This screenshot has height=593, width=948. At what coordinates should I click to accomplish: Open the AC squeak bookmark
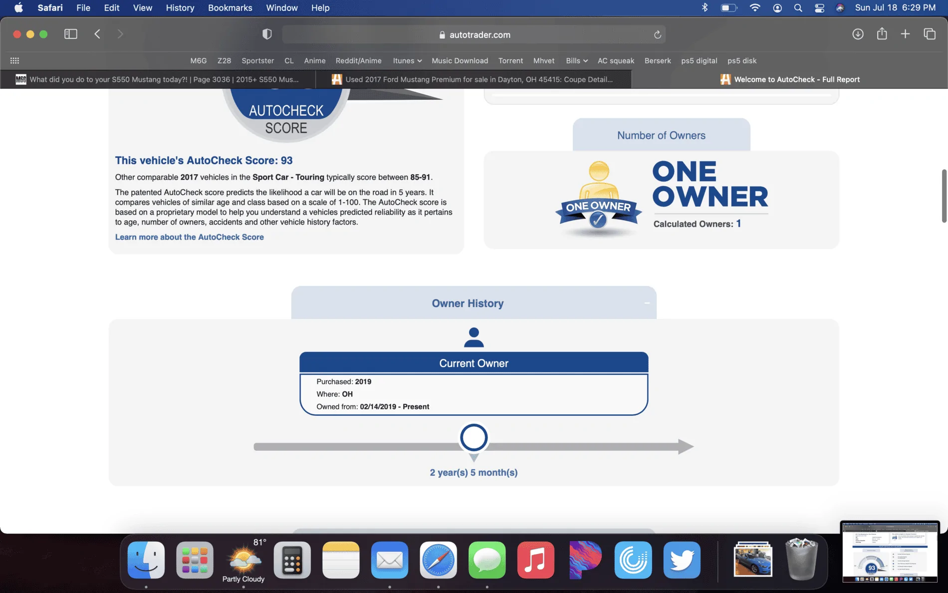click(x=616, y=60)
